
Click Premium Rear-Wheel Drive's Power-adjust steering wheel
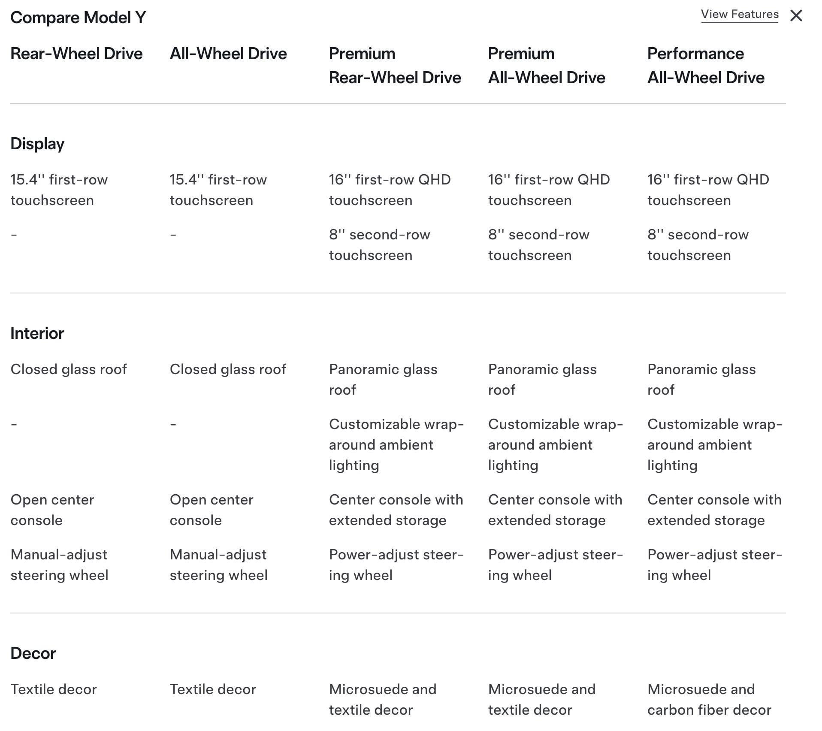coord(396,565)
